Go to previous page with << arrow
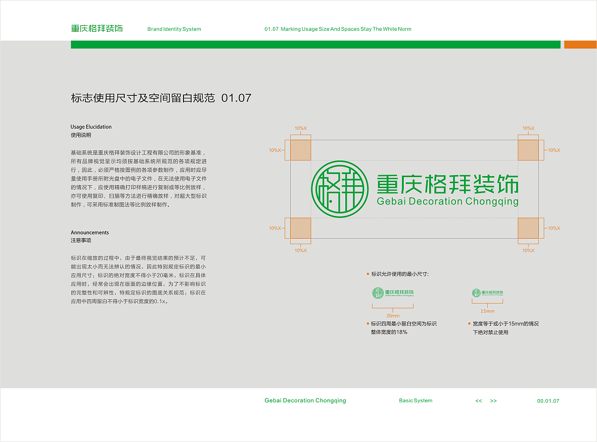This screenshot has height=442, width=597. pyautogui.click(x=479, y=401)
